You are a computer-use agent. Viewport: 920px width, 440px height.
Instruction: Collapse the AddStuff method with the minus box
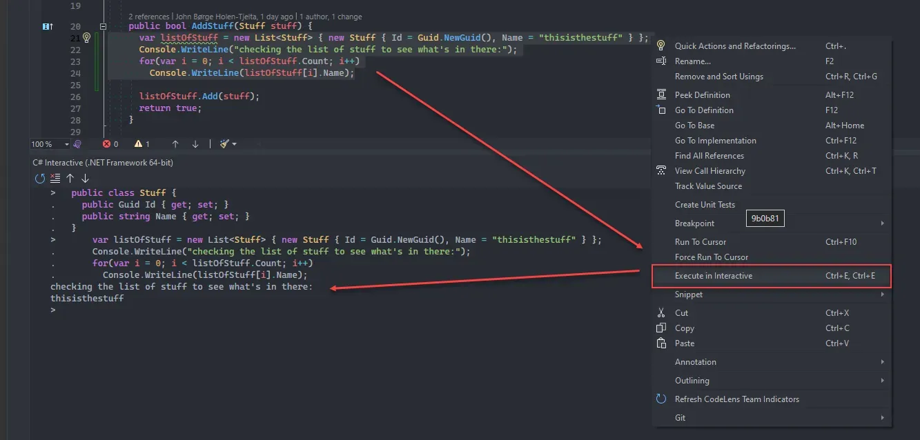[x=102, y=26]
